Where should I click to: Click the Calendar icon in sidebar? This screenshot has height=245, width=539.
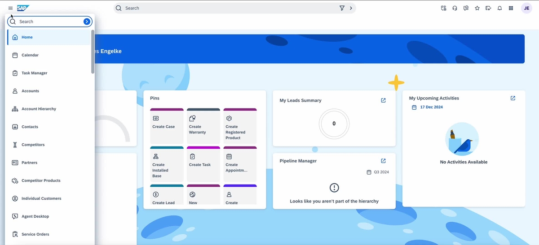(15, 55)
